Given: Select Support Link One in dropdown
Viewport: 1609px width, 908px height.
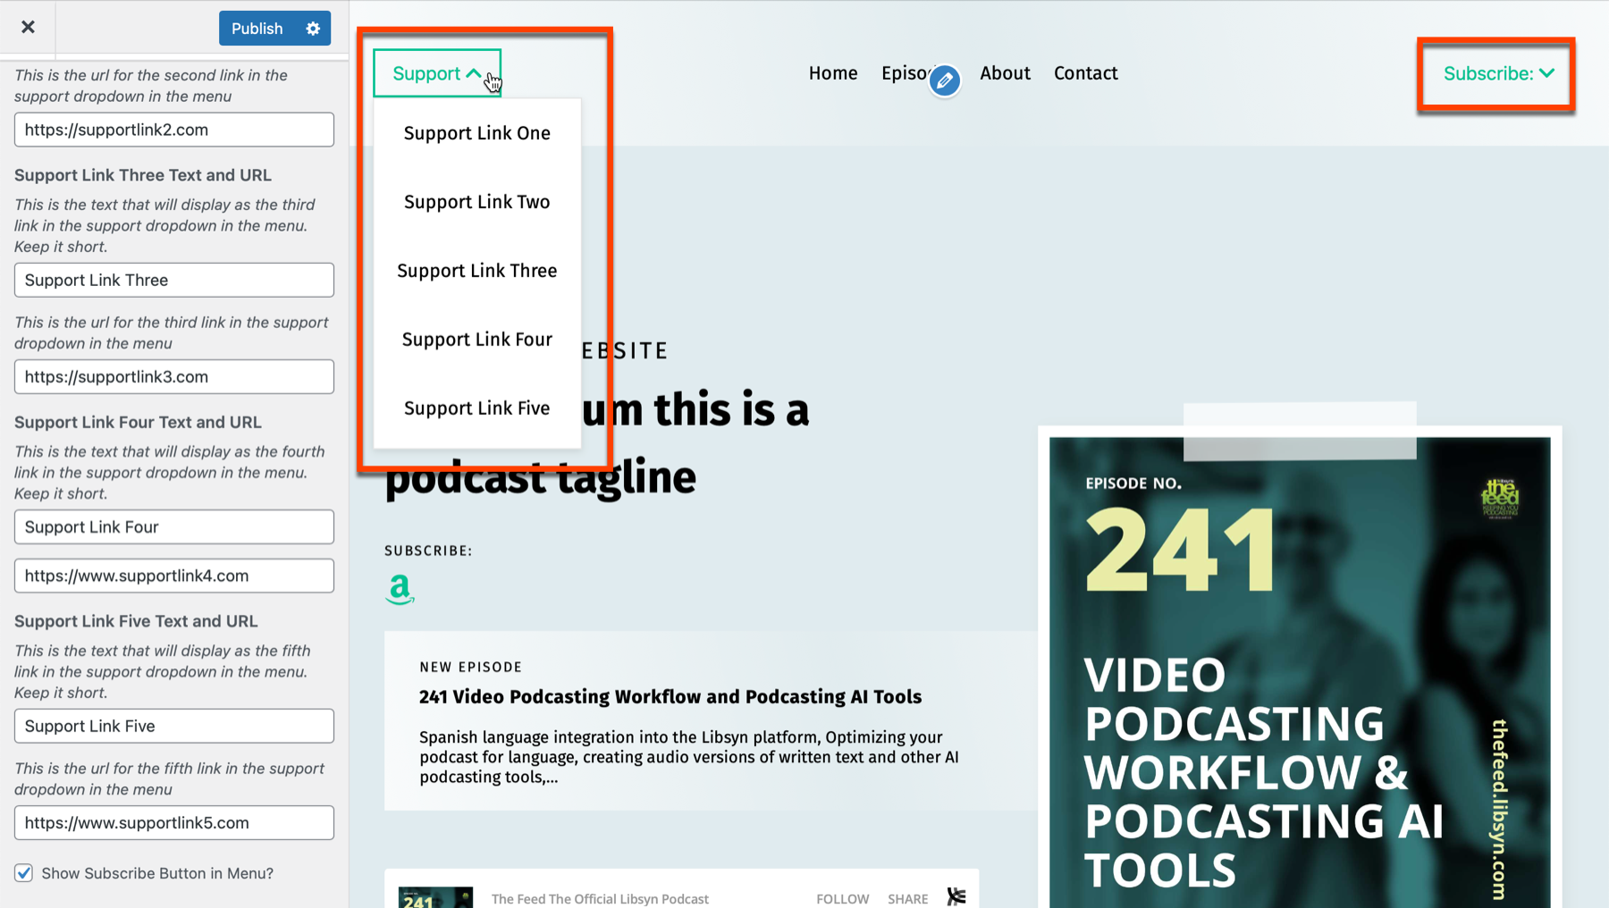Looking at the screenshot, I should (477, 133).
